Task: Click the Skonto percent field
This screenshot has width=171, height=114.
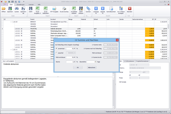Action: [x=71, y=62]
